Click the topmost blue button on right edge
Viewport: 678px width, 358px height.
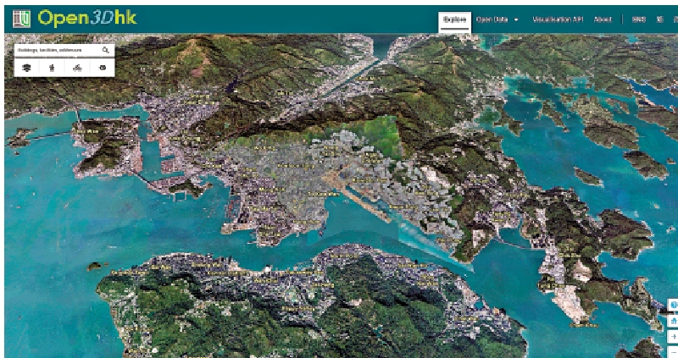(673, 305)
